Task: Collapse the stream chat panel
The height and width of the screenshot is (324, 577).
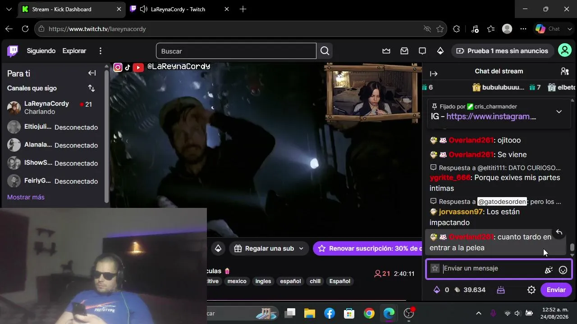Action: (434, 74)
